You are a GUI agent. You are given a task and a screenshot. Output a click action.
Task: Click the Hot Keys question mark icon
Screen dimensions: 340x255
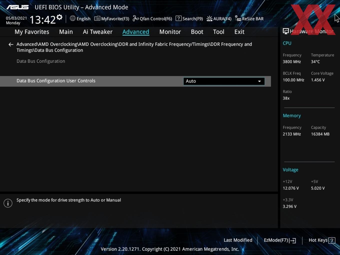point(332,240)
